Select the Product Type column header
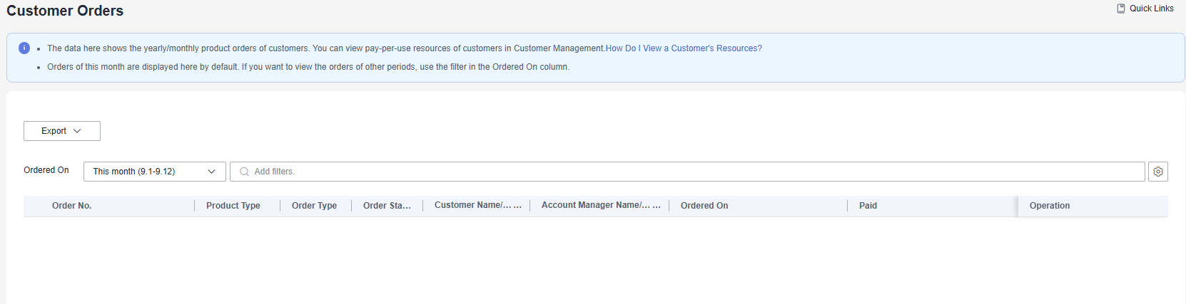 point(233,206)
